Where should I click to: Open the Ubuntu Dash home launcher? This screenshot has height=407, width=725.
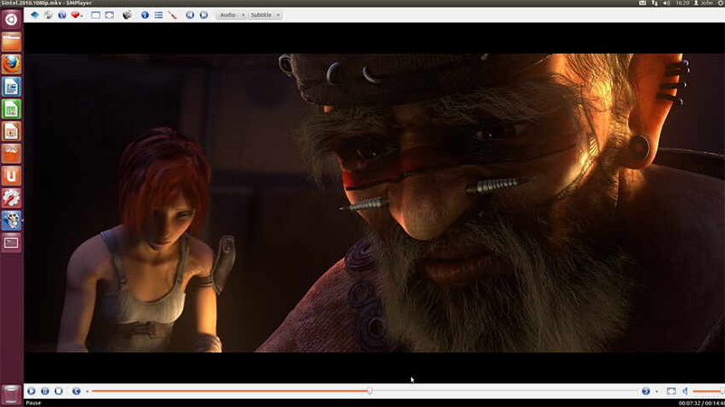click(11, 19)
